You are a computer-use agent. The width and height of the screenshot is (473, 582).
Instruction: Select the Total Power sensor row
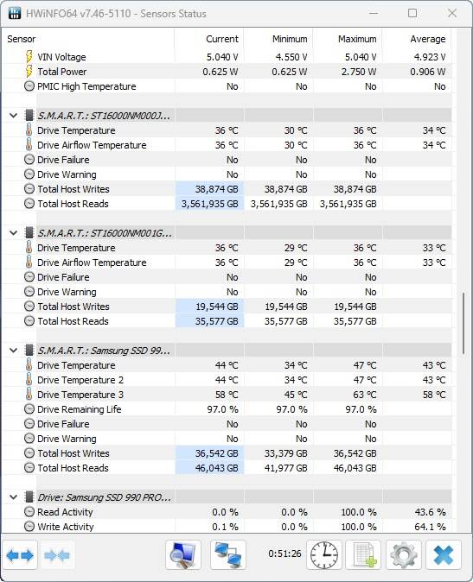[228, 72]
